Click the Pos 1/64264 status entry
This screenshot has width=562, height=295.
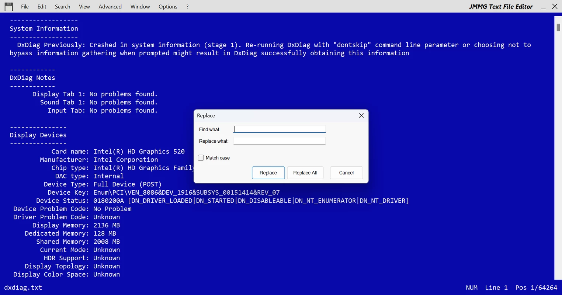click(x=536, y=288)
